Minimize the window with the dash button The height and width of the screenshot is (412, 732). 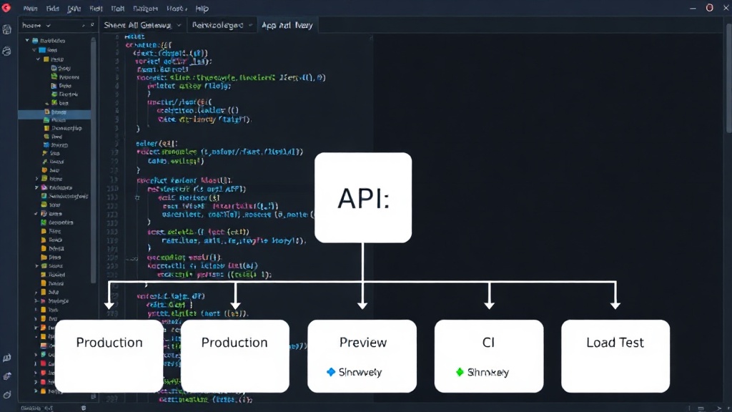(693, 9)
